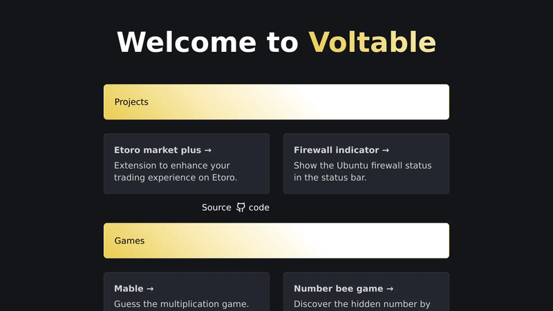Viewport: 553px width, 311px height.
Task: Click 'Discover the hidden number' description
Action: pos(362,304)
